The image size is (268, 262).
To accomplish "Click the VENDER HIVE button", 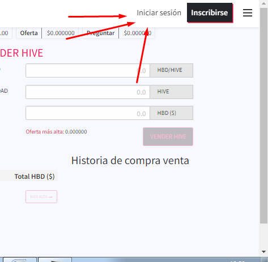I will point(168,136).
